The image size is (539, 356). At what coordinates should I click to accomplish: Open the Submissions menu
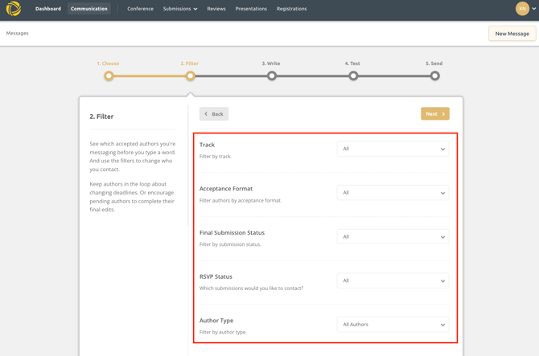(179, 9)
